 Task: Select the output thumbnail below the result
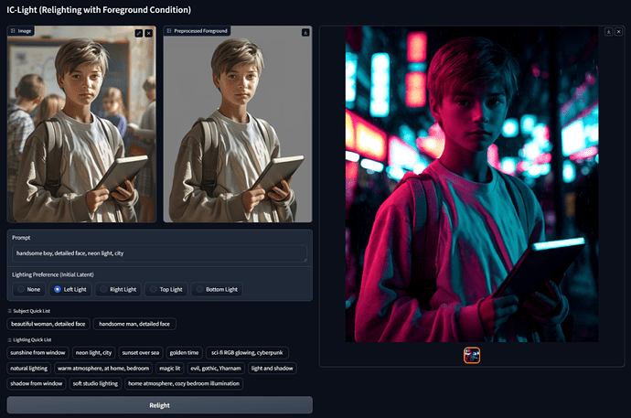(x=472, y=355)
